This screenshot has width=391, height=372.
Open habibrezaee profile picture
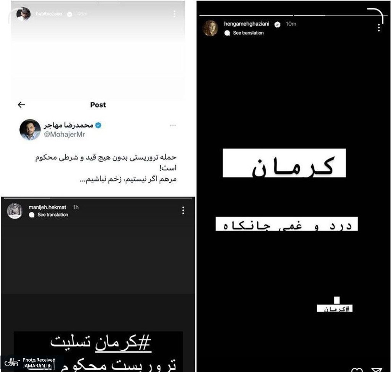(23, 14)
